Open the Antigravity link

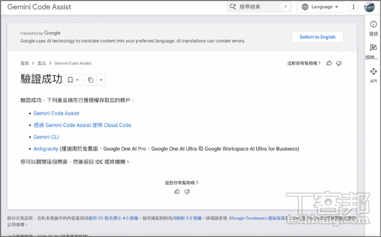click(x=46, y=149)
